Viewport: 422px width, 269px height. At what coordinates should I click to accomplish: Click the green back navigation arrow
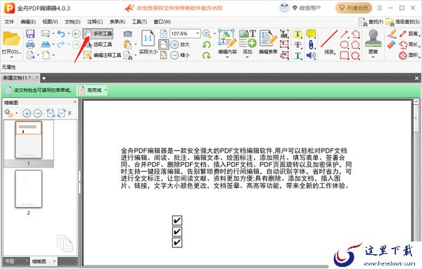click(x=76, y=34)
